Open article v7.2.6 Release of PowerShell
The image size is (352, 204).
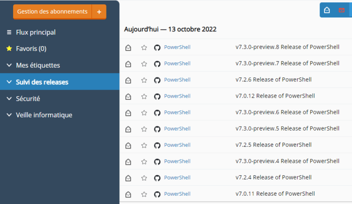click(273, 80)
